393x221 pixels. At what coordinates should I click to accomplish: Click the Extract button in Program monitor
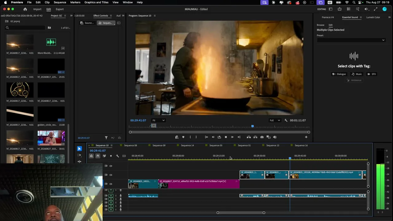(255, 137)
